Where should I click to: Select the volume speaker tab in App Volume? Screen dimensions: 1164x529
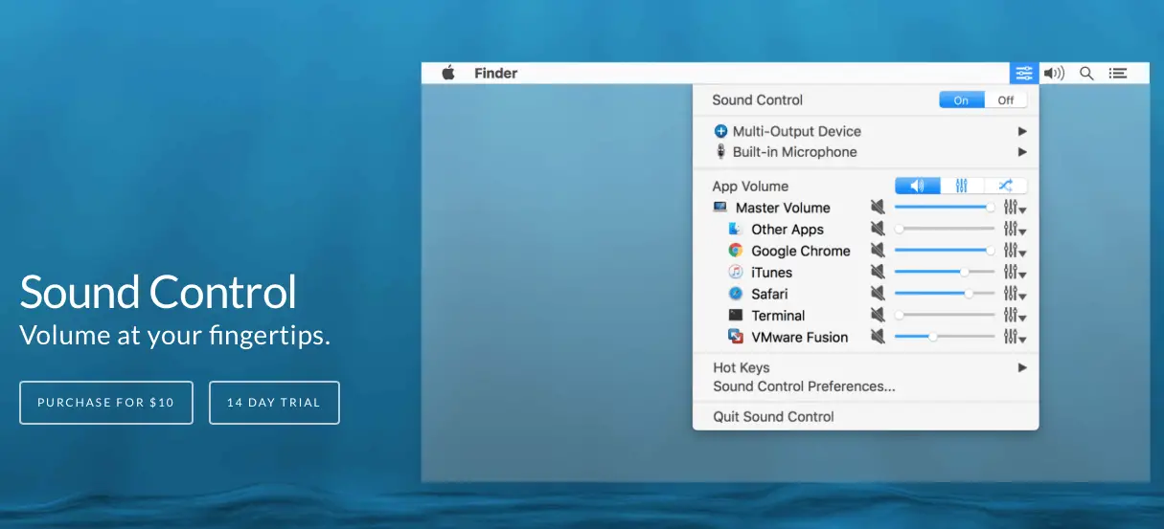tap(917, 186)
